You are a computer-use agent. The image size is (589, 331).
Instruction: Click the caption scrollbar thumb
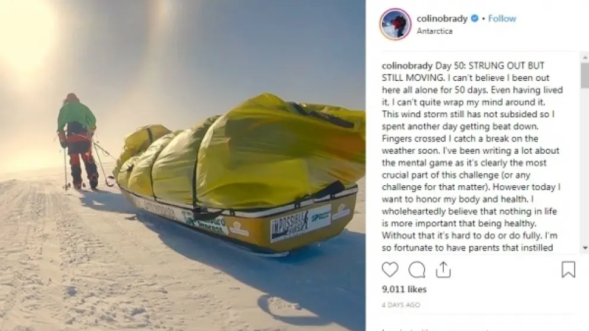click(x=585, y=76)
